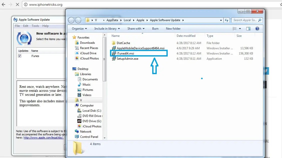The image size is (282, 158).
Task: Click the Downloads folder icon in sidebar
Action: click(77, 43)
